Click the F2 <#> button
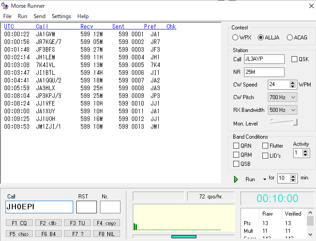 click(x=48, y=223)
